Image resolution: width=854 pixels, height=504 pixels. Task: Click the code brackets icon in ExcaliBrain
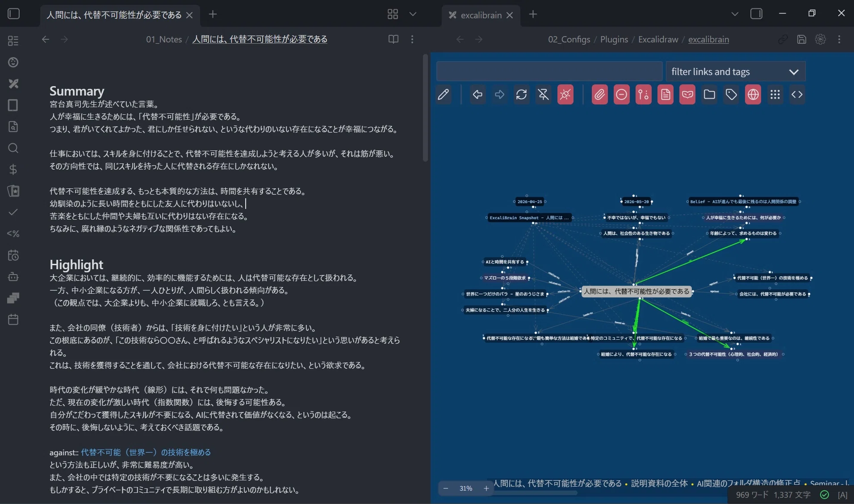(x=797, y=95)
